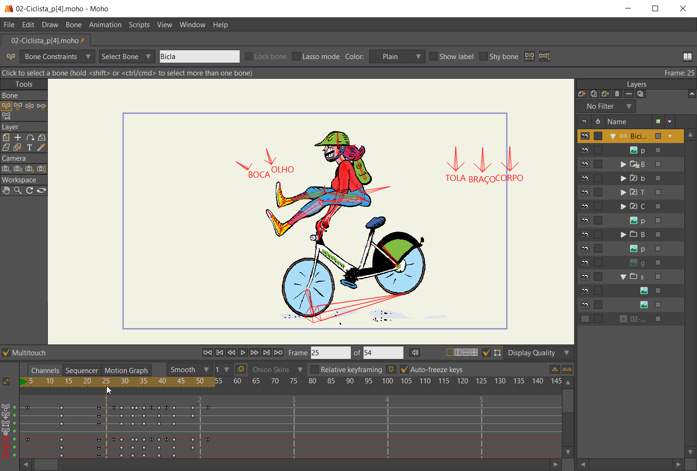Pick the Eyedropper tool in Layer tools

pos(41,148)
